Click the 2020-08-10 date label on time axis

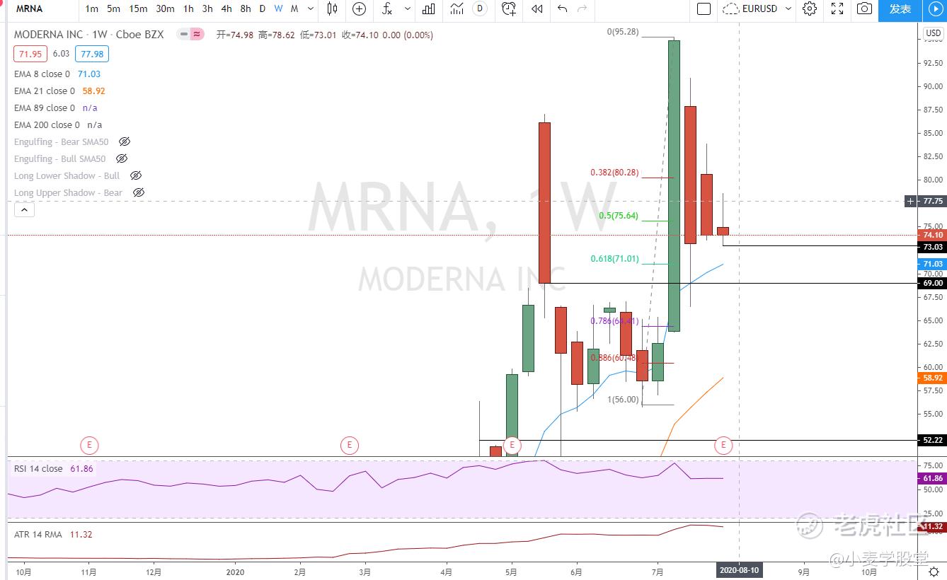point(740,569)
